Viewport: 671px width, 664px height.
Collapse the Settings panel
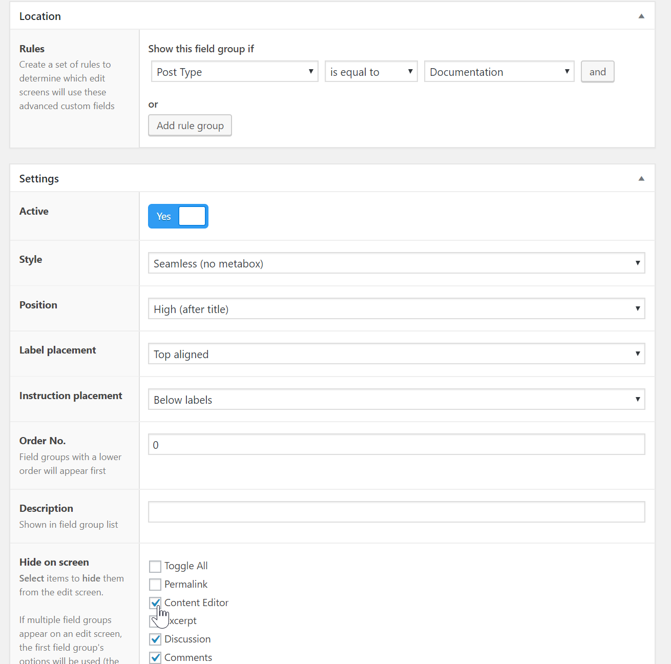[641, 178]
